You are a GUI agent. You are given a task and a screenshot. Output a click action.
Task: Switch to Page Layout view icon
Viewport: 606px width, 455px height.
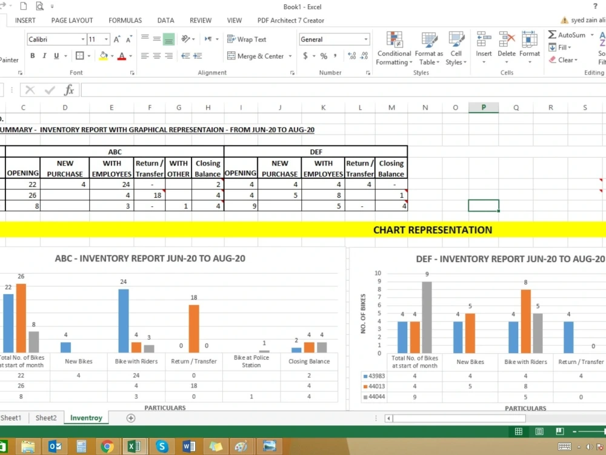click(539, 431)
